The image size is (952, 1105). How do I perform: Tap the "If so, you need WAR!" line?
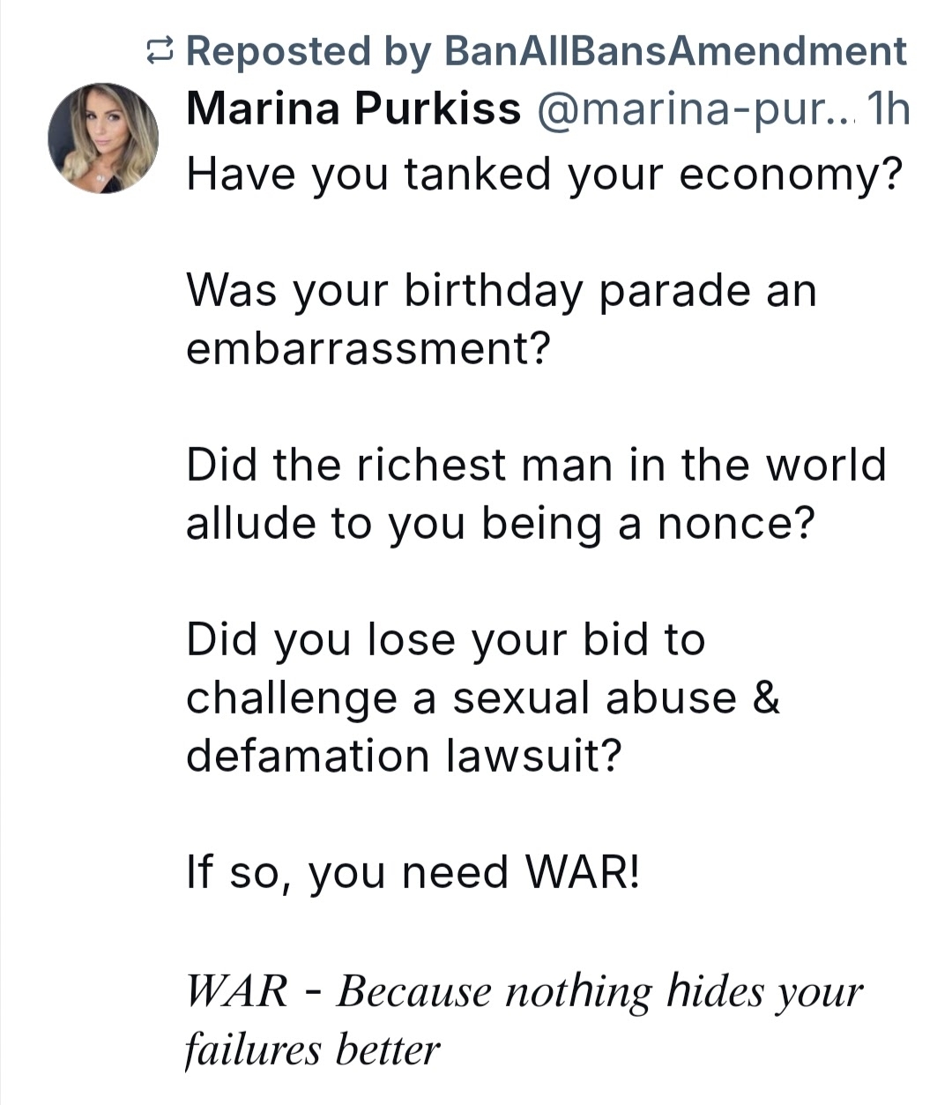click(411, 873)
